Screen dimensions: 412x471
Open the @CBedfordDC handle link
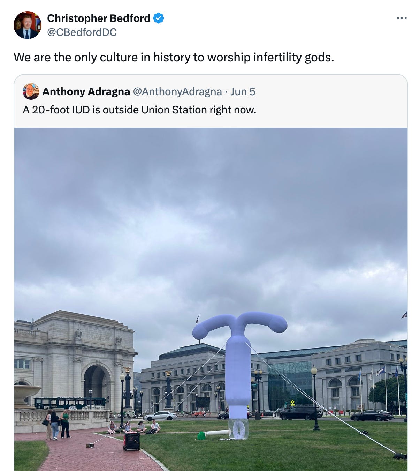(x=82, y=32)
